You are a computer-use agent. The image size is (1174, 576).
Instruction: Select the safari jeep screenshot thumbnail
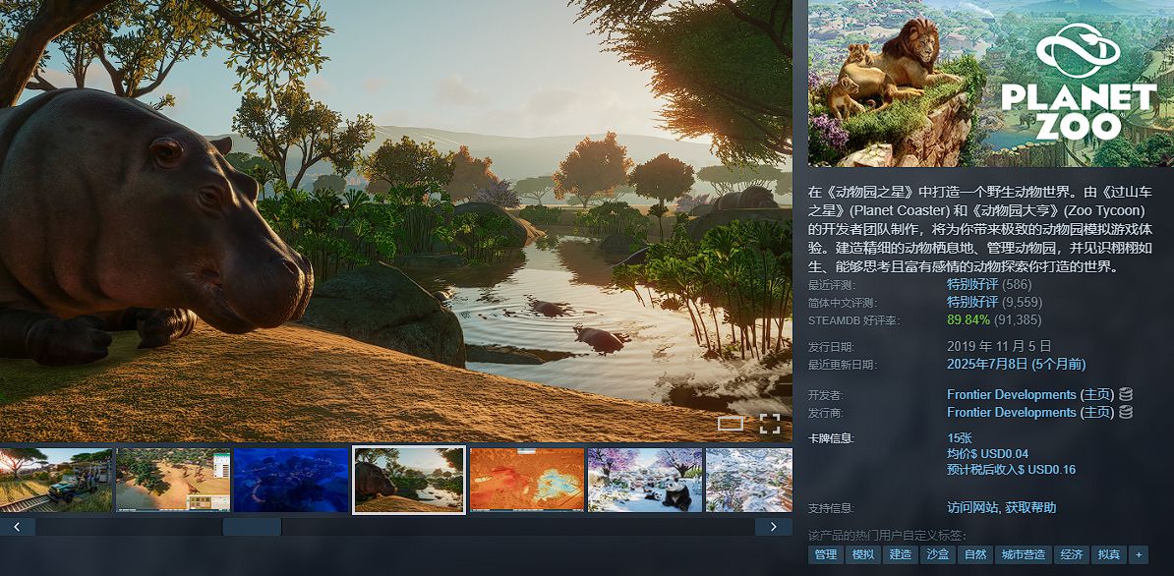point(56,480)
